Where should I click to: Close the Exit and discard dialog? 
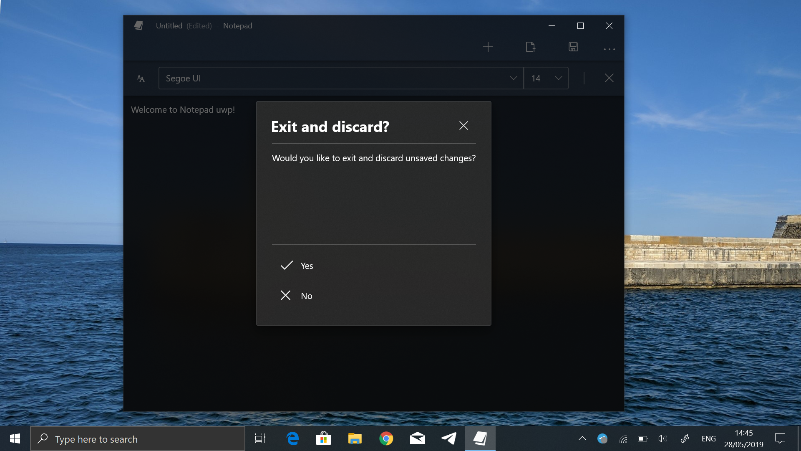pos(463,126)
